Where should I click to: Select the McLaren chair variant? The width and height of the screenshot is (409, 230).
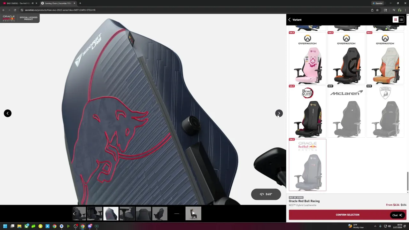pyautogui.click(x=346, y=111)
